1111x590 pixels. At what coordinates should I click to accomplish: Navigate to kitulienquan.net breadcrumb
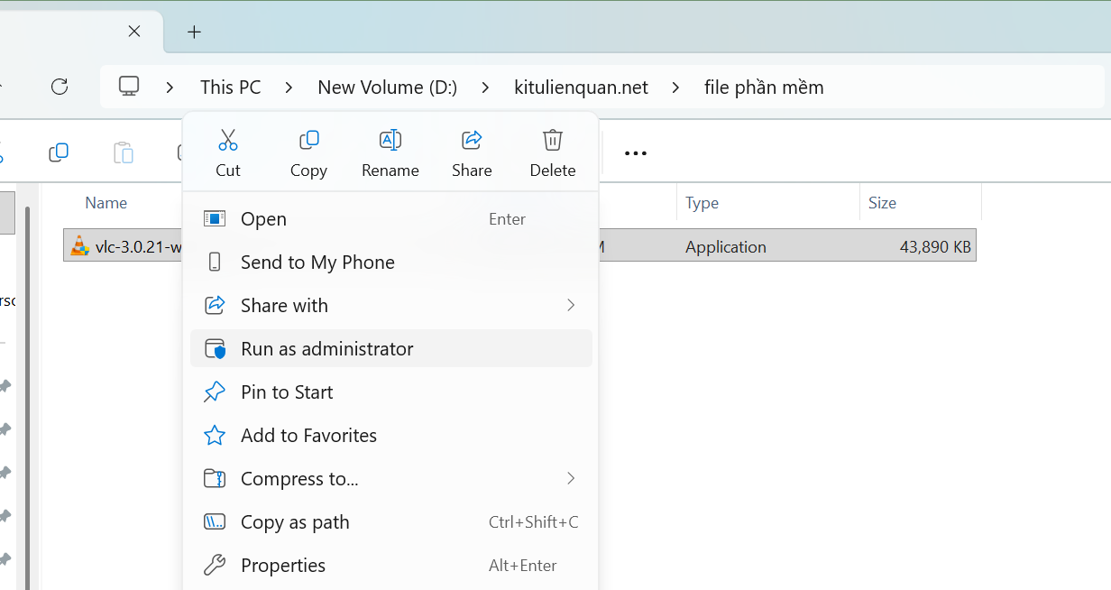tap(582, 88)
